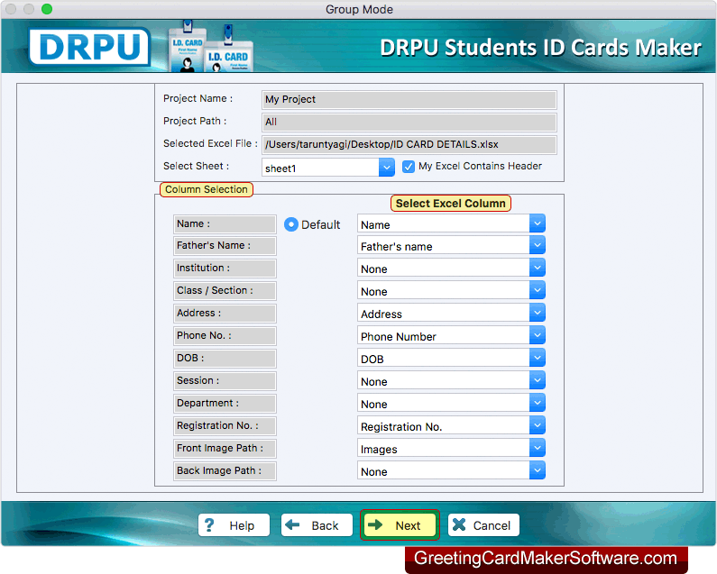Toggle My Excel Contains Header checkbox
The height and width of the screenshot is (574, 717).
point(409,167)
